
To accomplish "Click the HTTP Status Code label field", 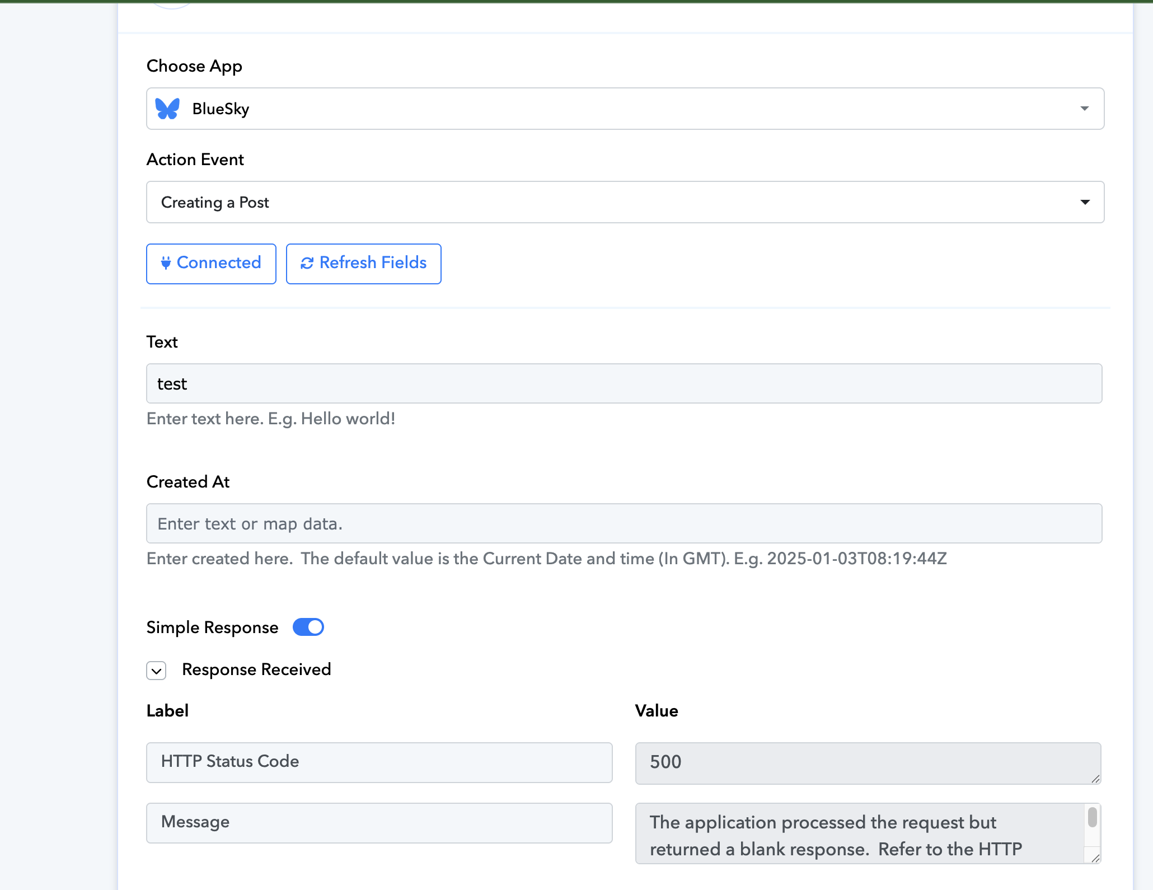I will pyautogui.click(x=379, y=762).
